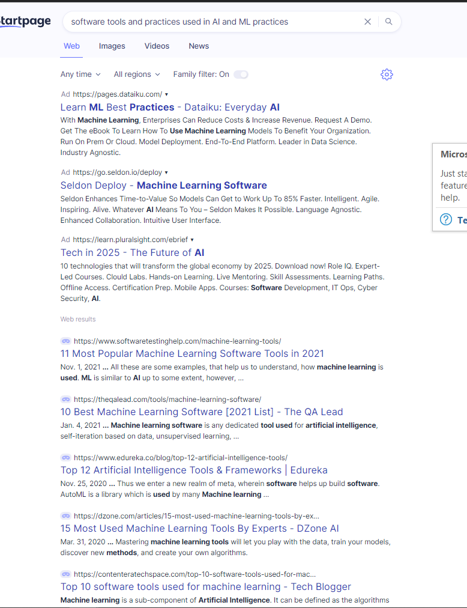The width and height of the screenshot is (467, 608).
Task: Open Top 12 Artificial Intelligence Tools Edureka link
Action: [194, 470]
